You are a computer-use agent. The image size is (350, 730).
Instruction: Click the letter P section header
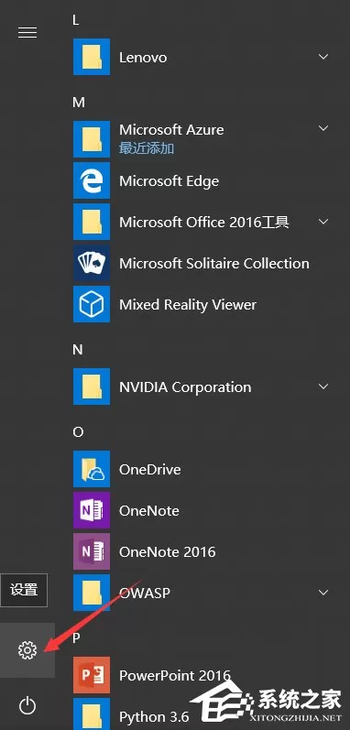77,638
